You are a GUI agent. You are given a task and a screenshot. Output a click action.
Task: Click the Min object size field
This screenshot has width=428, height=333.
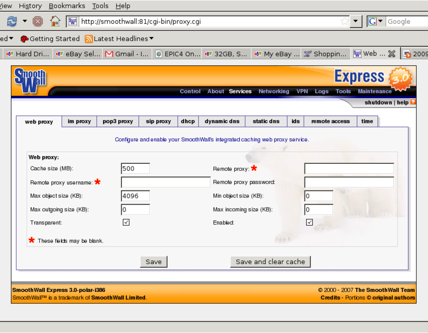click(319, 196)
